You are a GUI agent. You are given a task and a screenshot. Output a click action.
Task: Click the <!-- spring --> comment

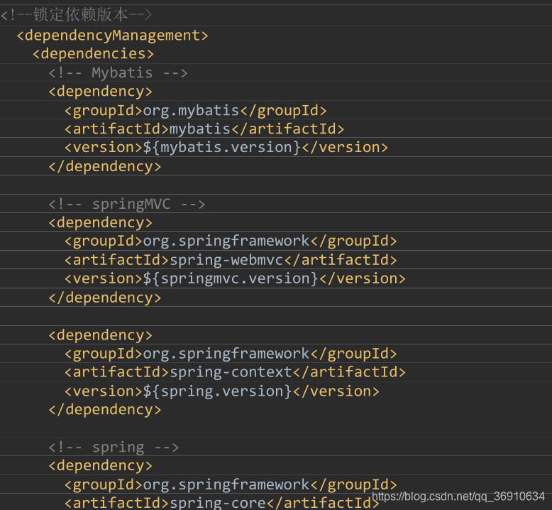pos(114,447)
